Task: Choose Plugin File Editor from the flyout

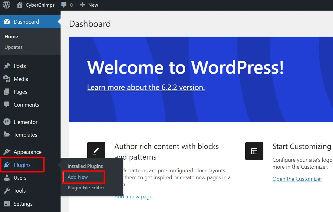Action: [x=86, y=187]
